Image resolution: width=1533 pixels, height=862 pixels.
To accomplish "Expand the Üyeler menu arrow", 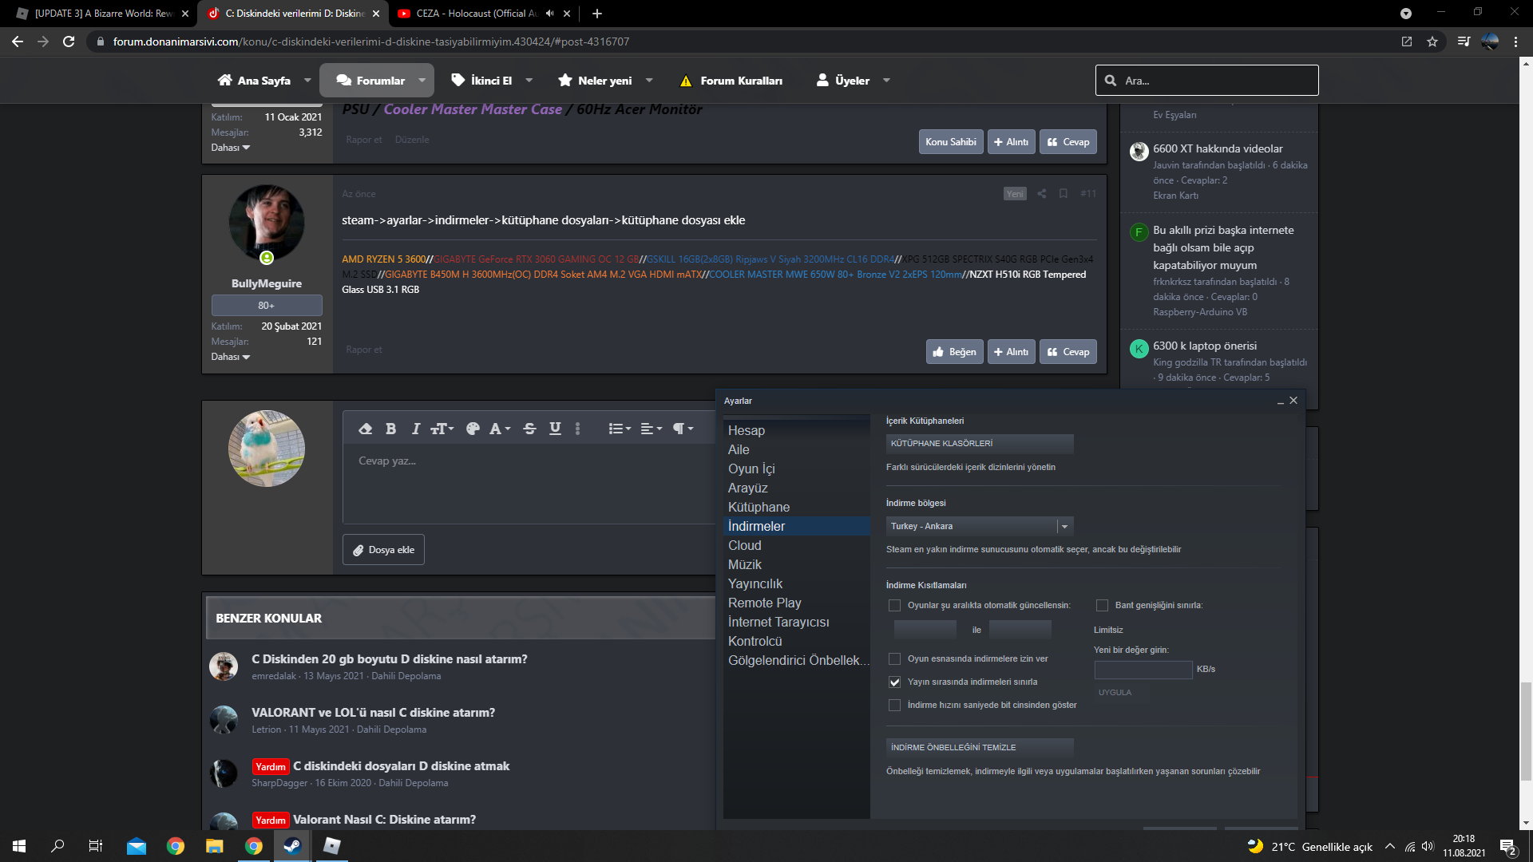I will (886, 81).
